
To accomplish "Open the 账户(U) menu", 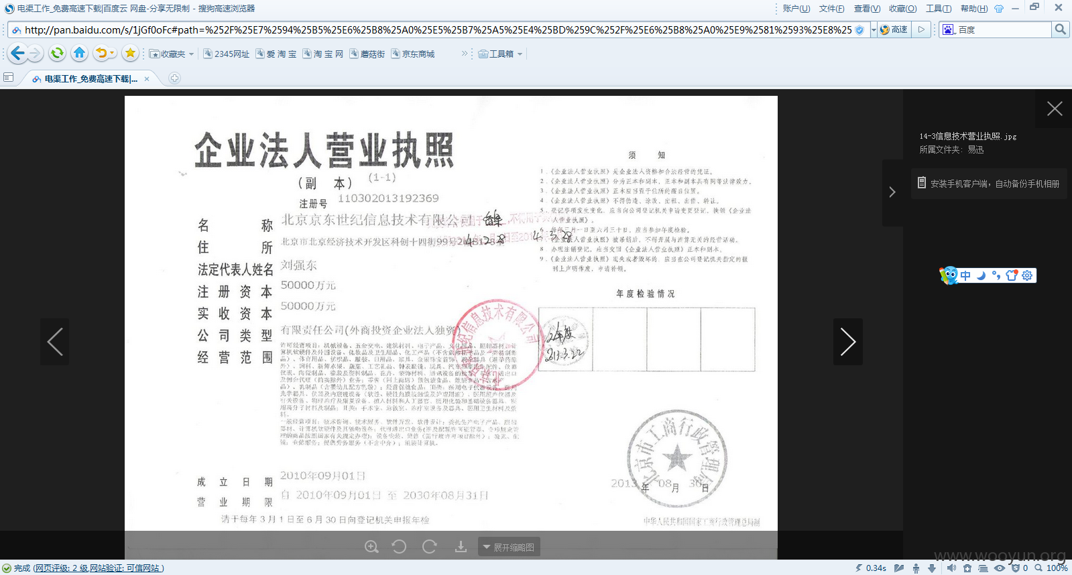I will coord(796,8).
